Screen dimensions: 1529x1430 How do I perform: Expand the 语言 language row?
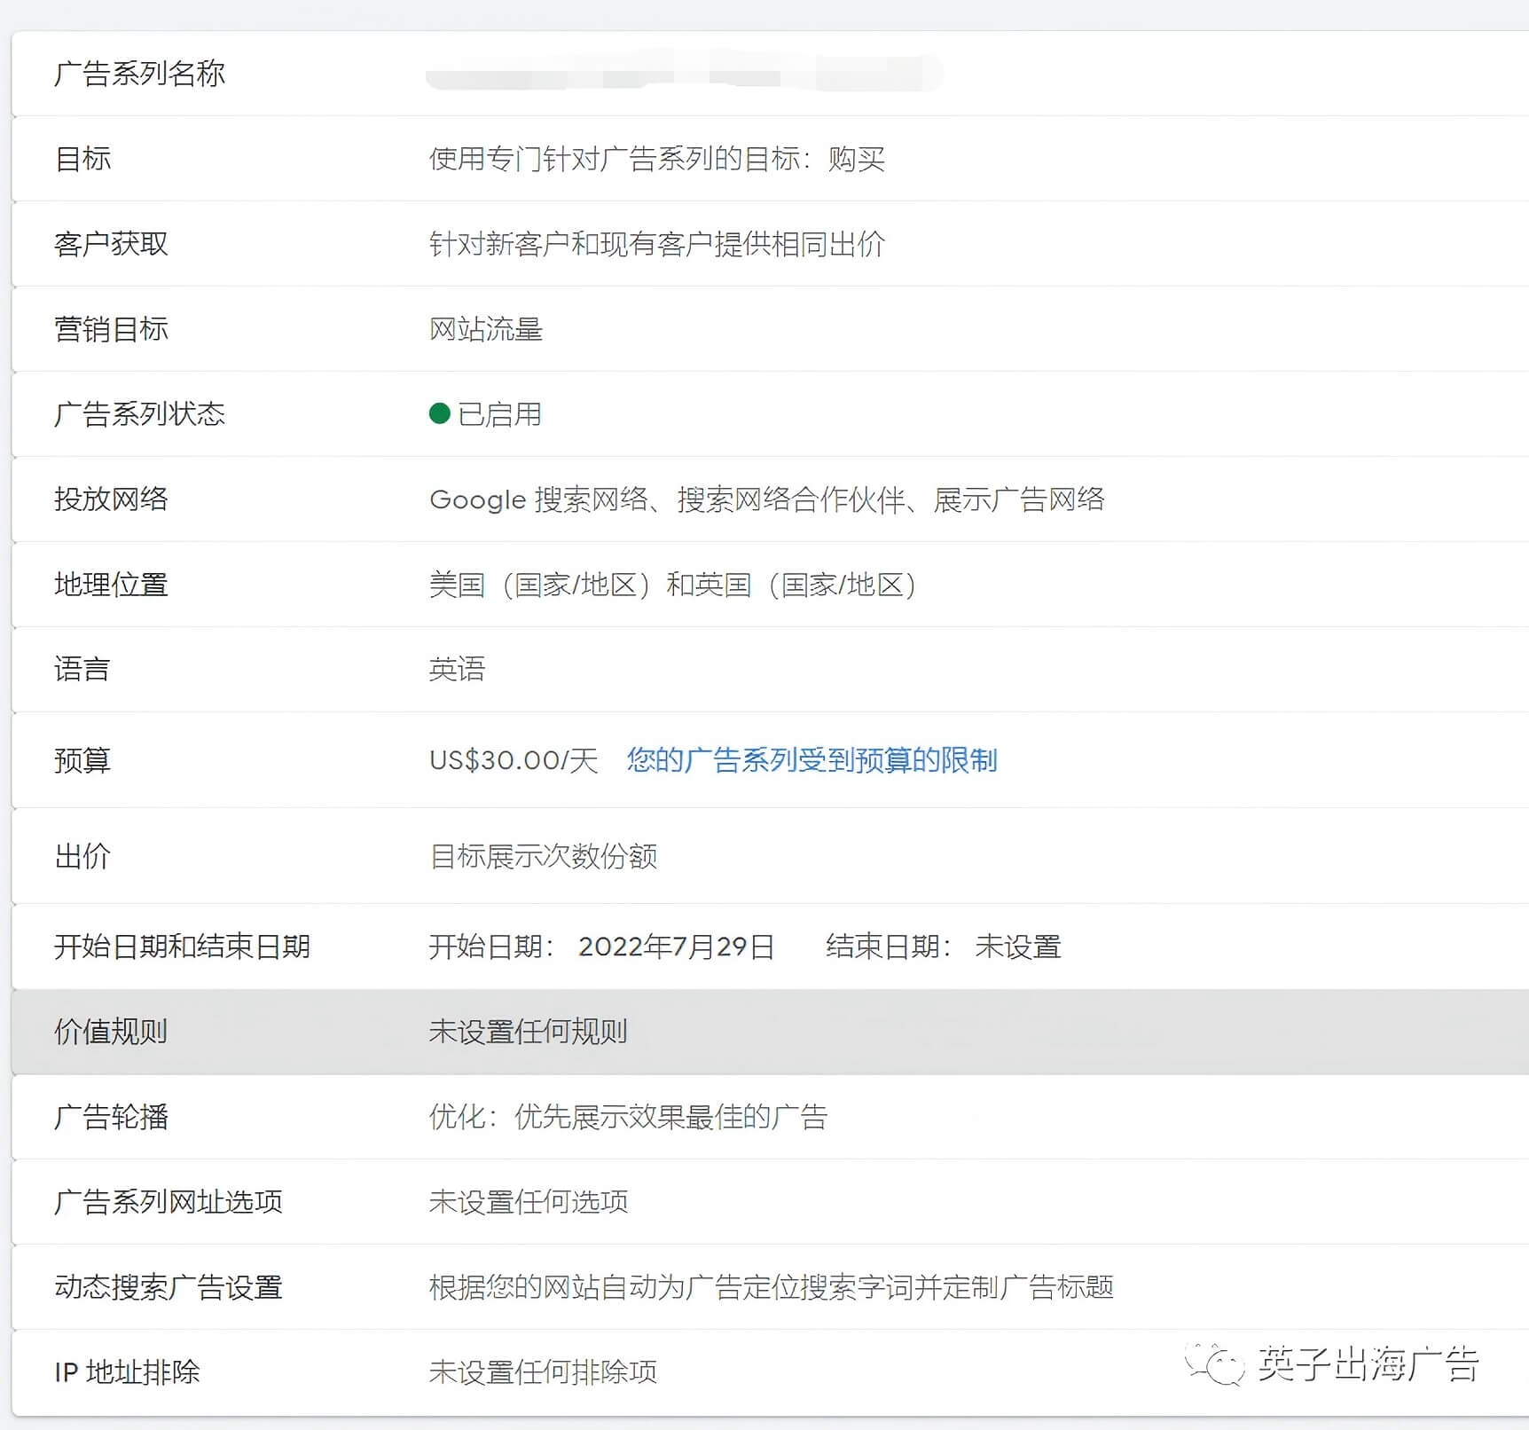click(82, 669)
